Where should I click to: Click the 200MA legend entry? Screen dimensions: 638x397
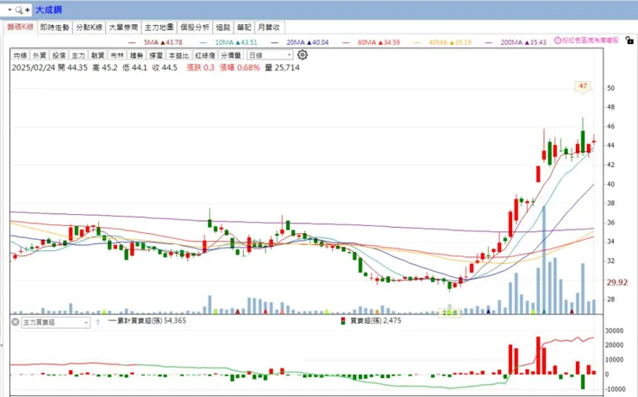tap(516, 42)
